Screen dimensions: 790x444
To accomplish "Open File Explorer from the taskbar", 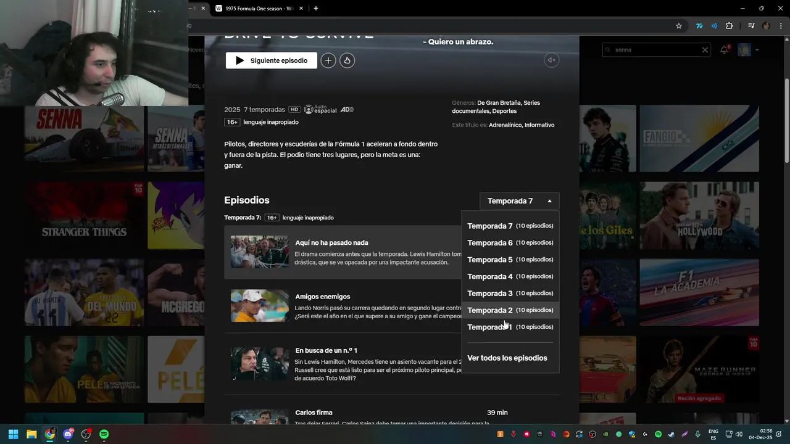I will [x=31, y=434].
